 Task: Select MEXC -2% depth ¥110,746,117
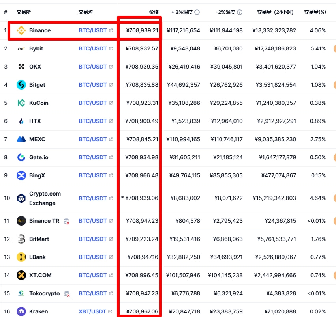click(227, 139)
